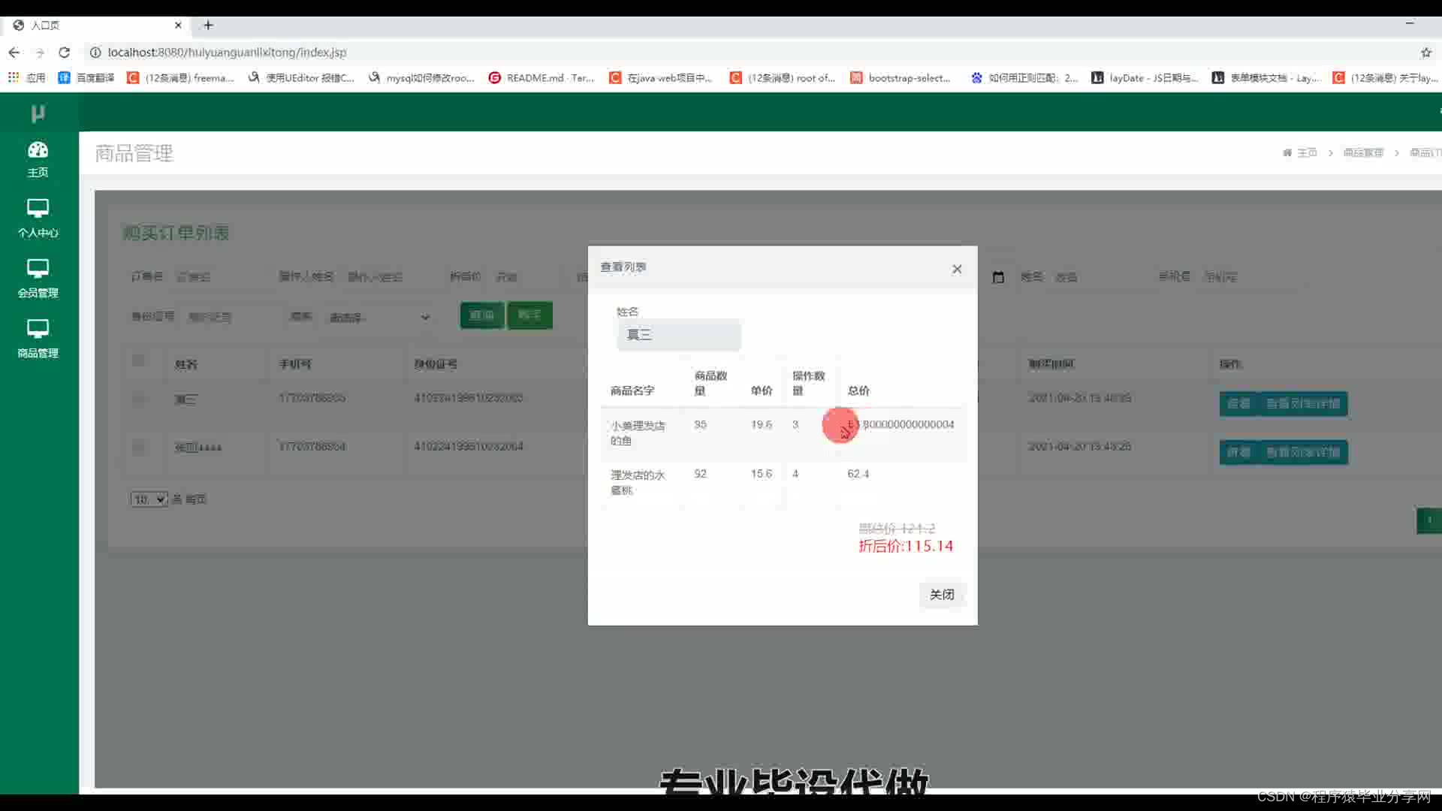Image resolution: width=1442 pixels, height=811 pixels.
Task: Click the 姓名 field in dialog
Action: [x=678, y=335]
